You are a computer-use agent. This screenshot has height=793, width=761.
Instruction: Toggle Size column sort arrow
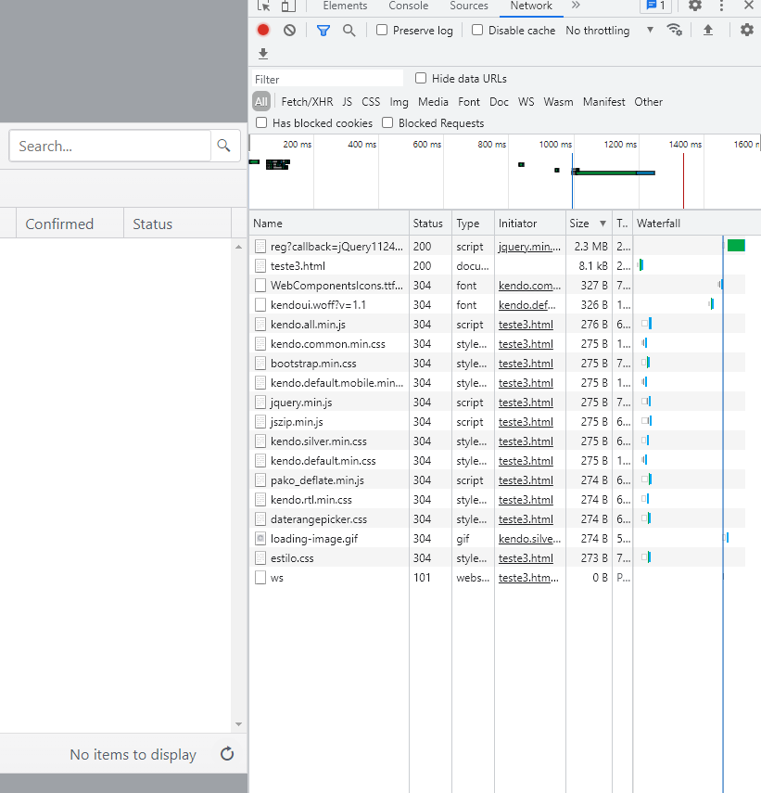pos(602,224)
